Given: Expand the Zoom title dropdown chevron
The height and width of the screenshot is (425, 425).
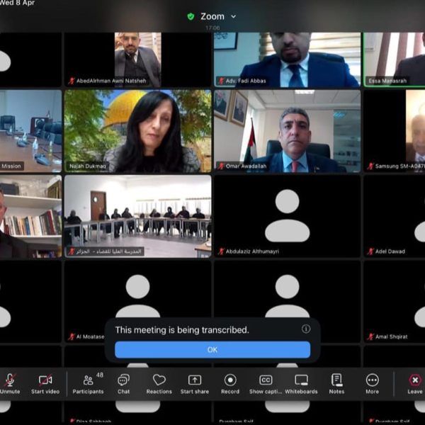Looking at the screenshot, I should 234,16.
